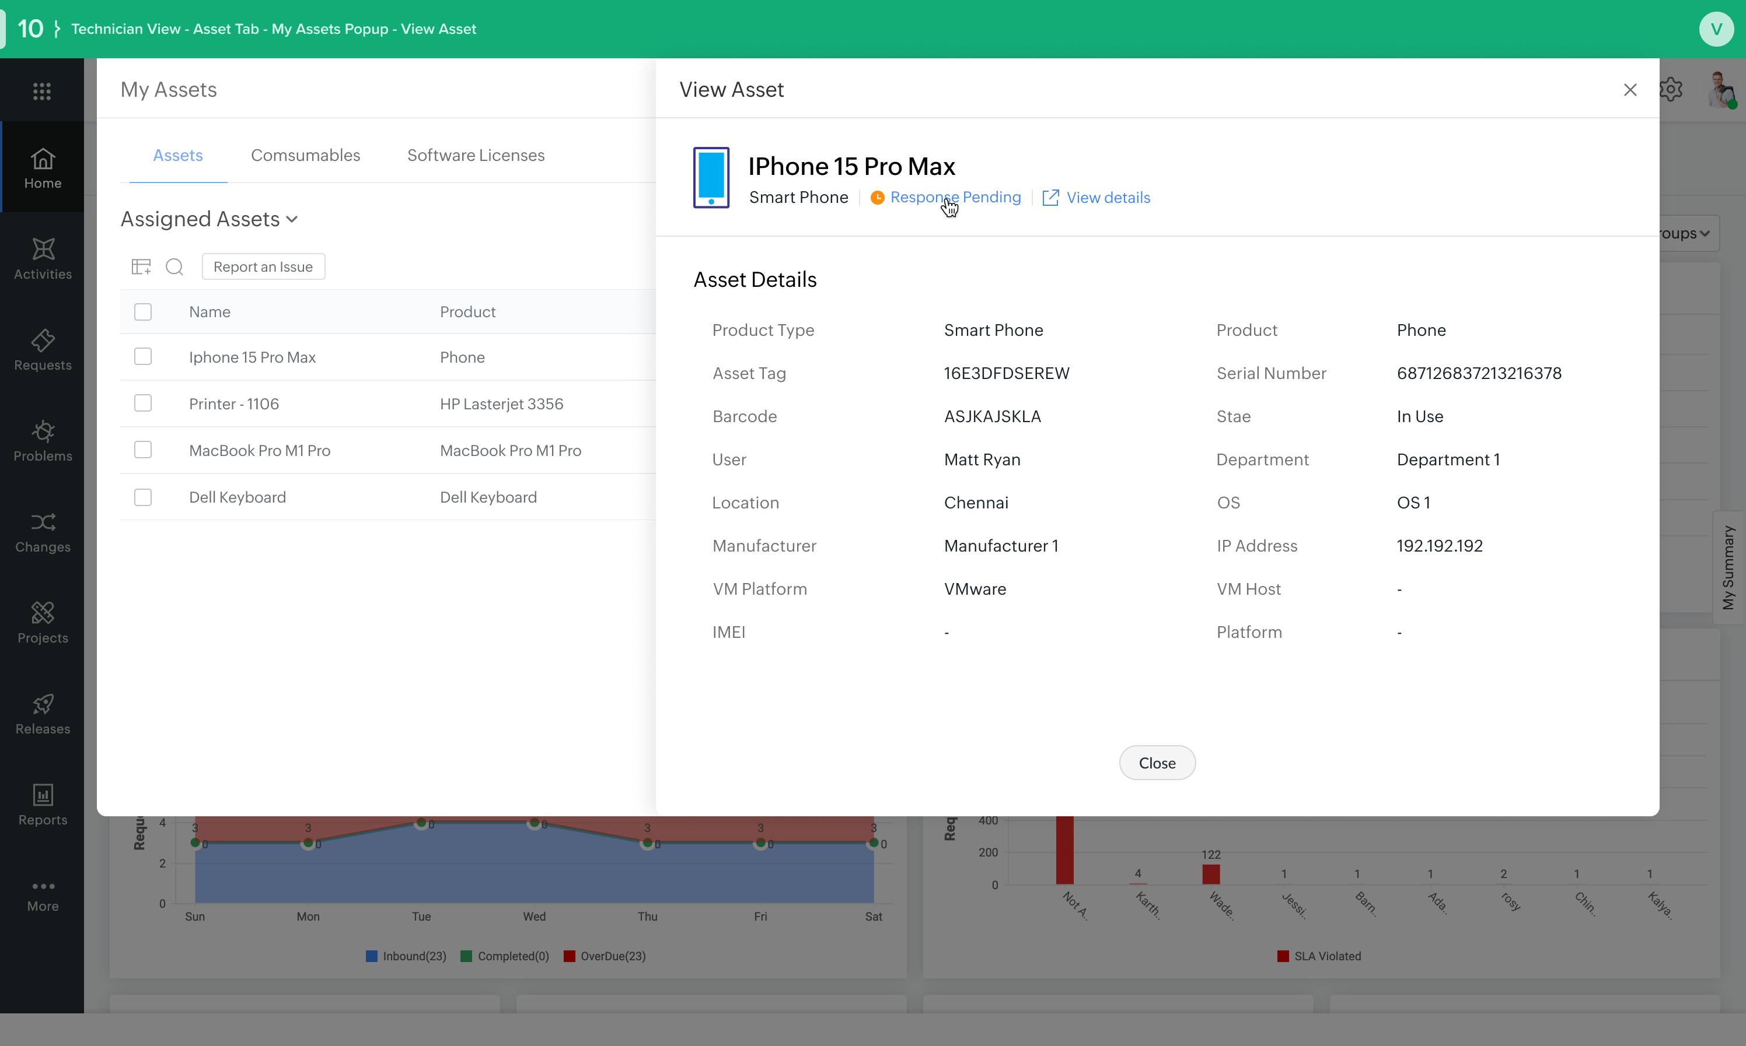1746x1046 pixels.
Task: Click the Close button
Action: (x=1157, y=763)
